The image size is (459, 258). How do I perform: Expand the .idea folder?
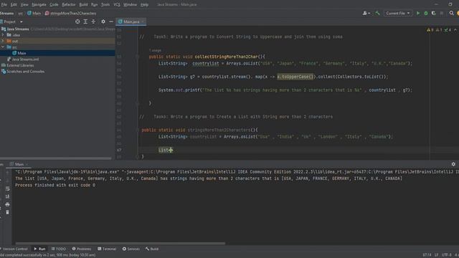(x=3, y=35)
